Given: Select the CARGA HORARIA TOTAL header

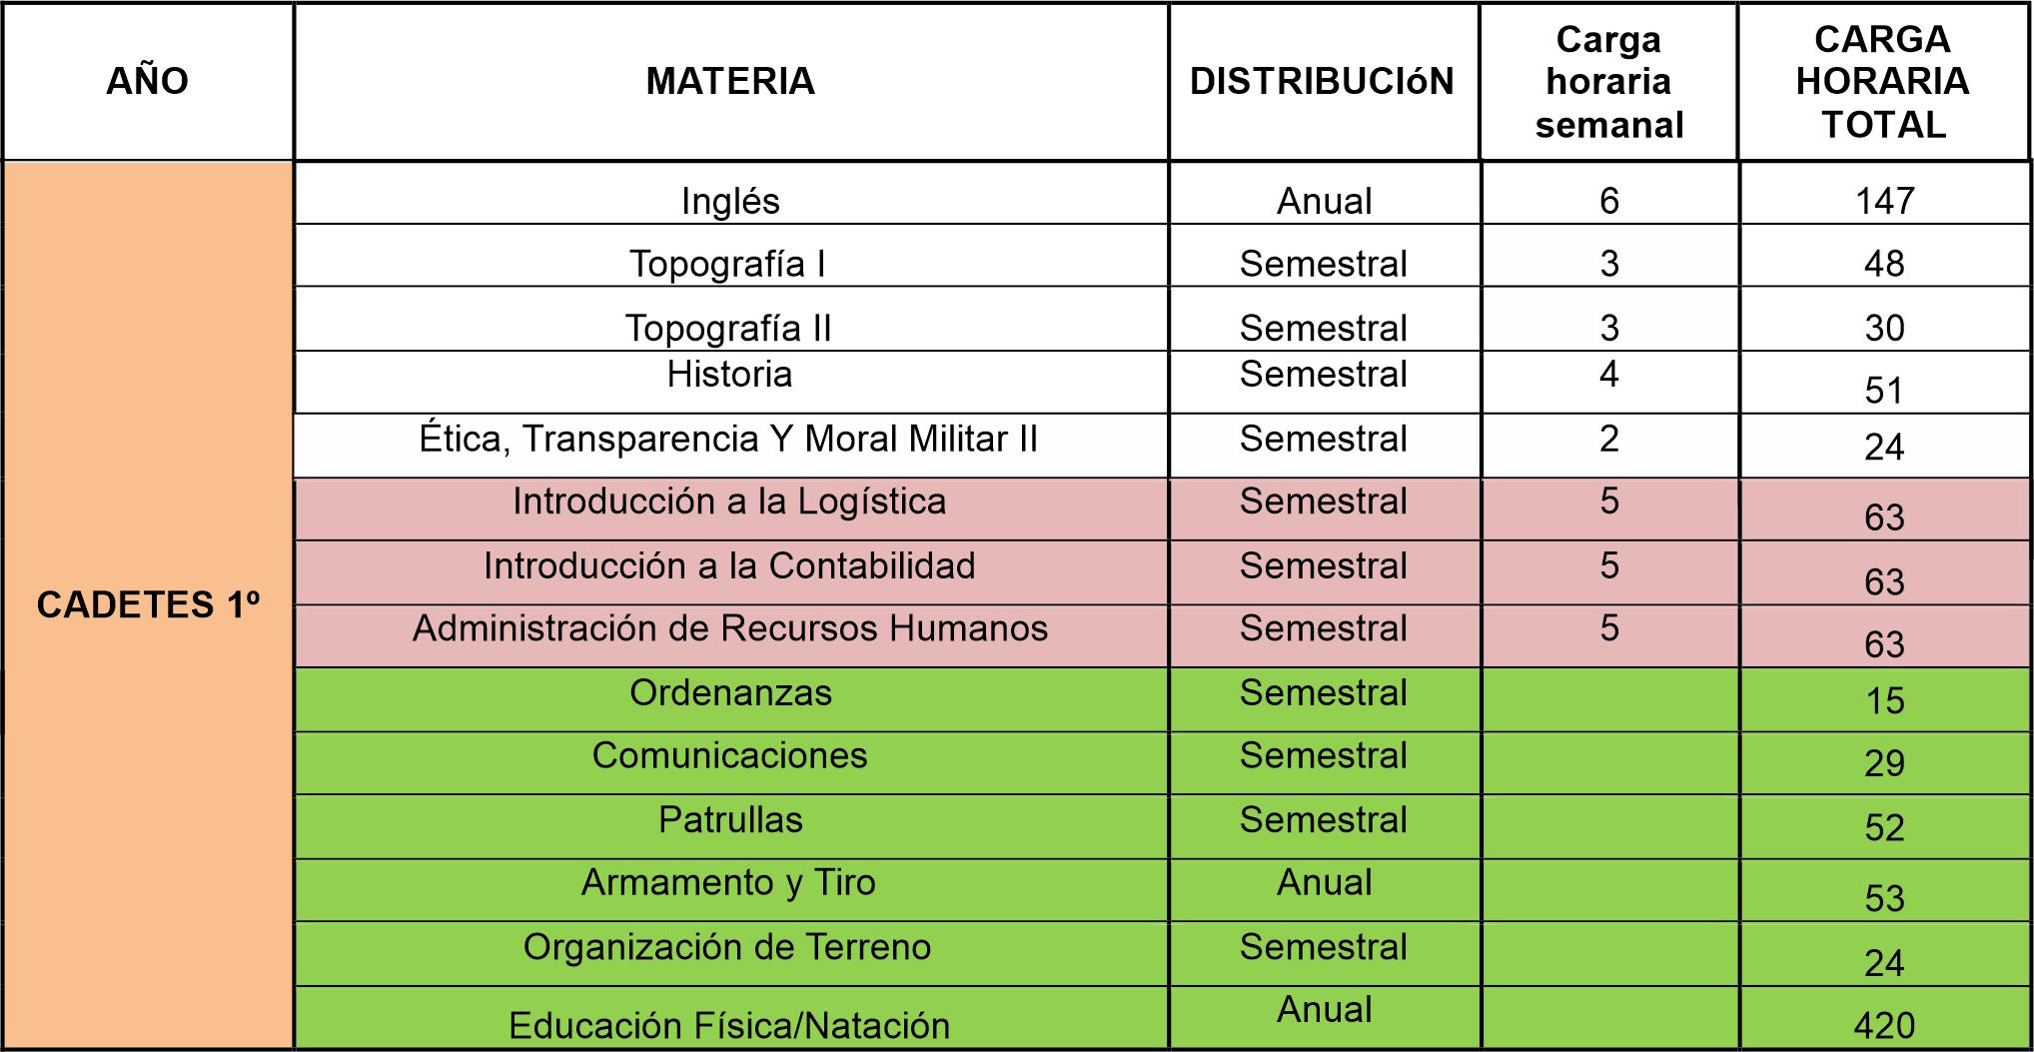Looking at the screenshot, I should [1883, 81].
